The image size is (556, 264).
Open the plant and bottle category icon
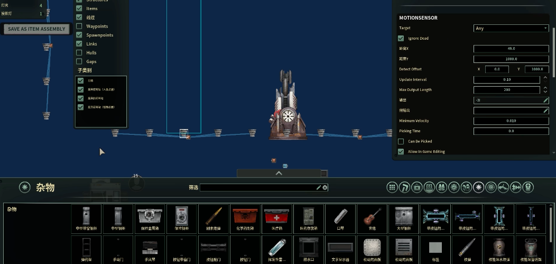tap(466, 187)
